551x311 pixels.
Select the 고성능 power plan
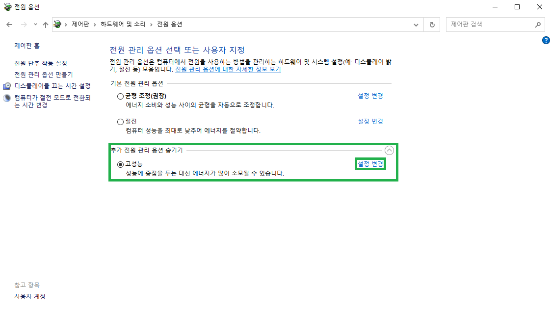coord(121,164)
